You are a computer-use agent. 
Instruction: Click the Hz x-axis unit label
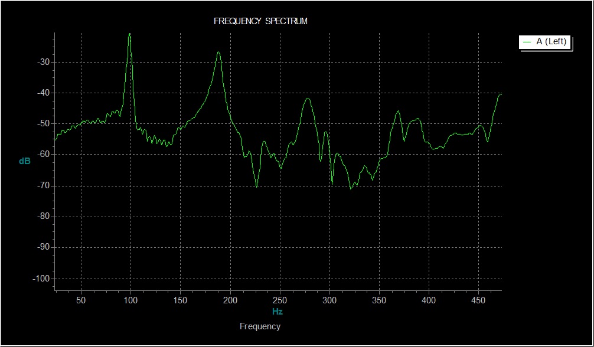tap(278, 312)
